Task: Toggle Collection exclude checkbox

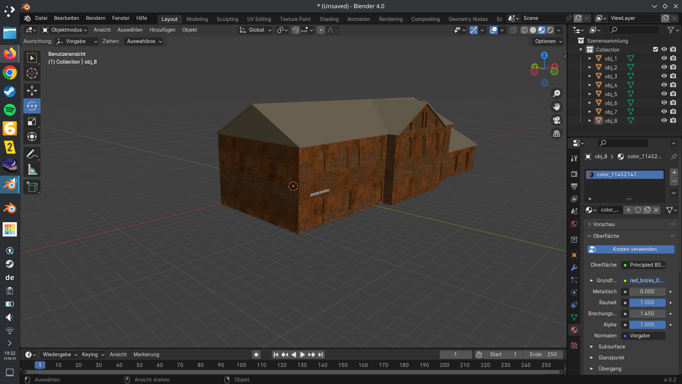Action: pyautogui.click(x=655, y=49)
